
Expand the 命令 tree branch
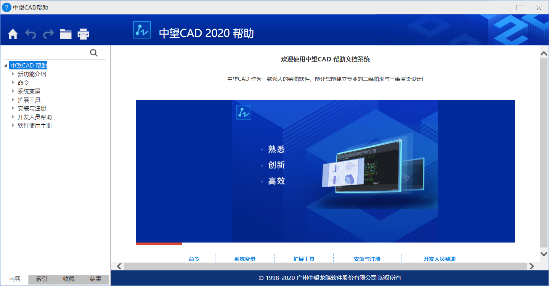pos(13,82)
